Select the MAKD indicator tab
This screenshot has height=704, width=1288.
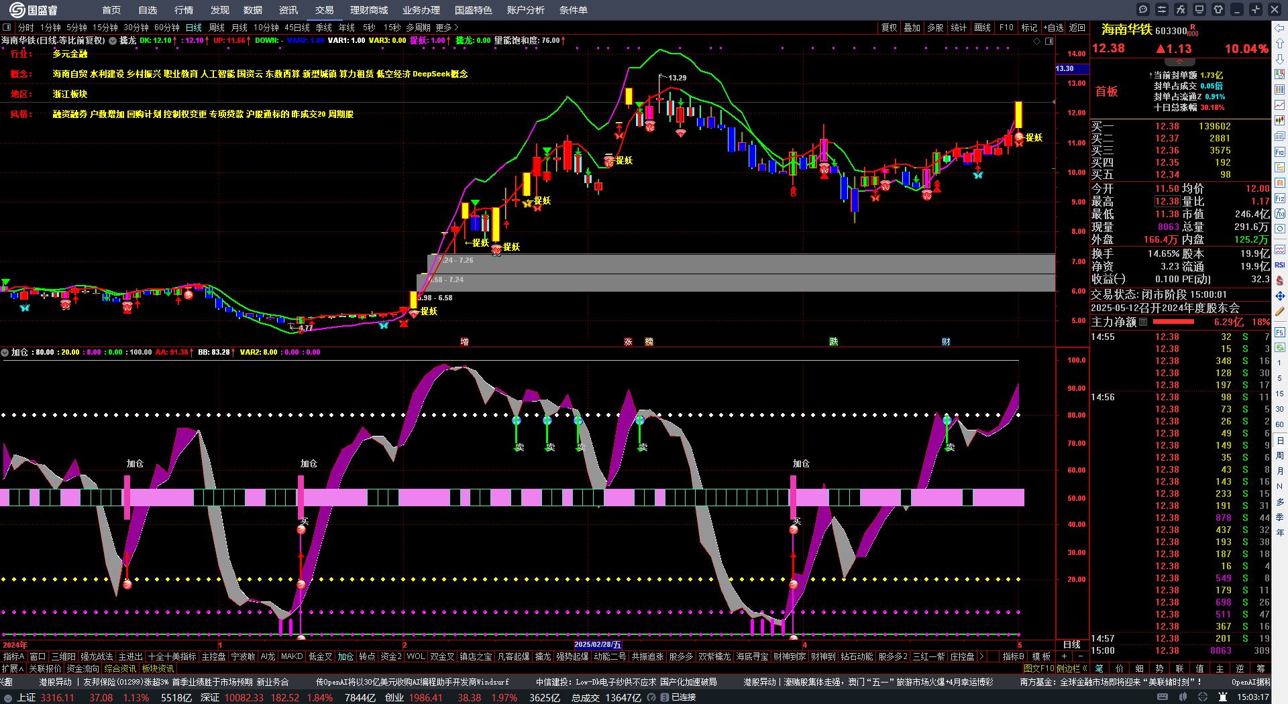click(292, 656)
